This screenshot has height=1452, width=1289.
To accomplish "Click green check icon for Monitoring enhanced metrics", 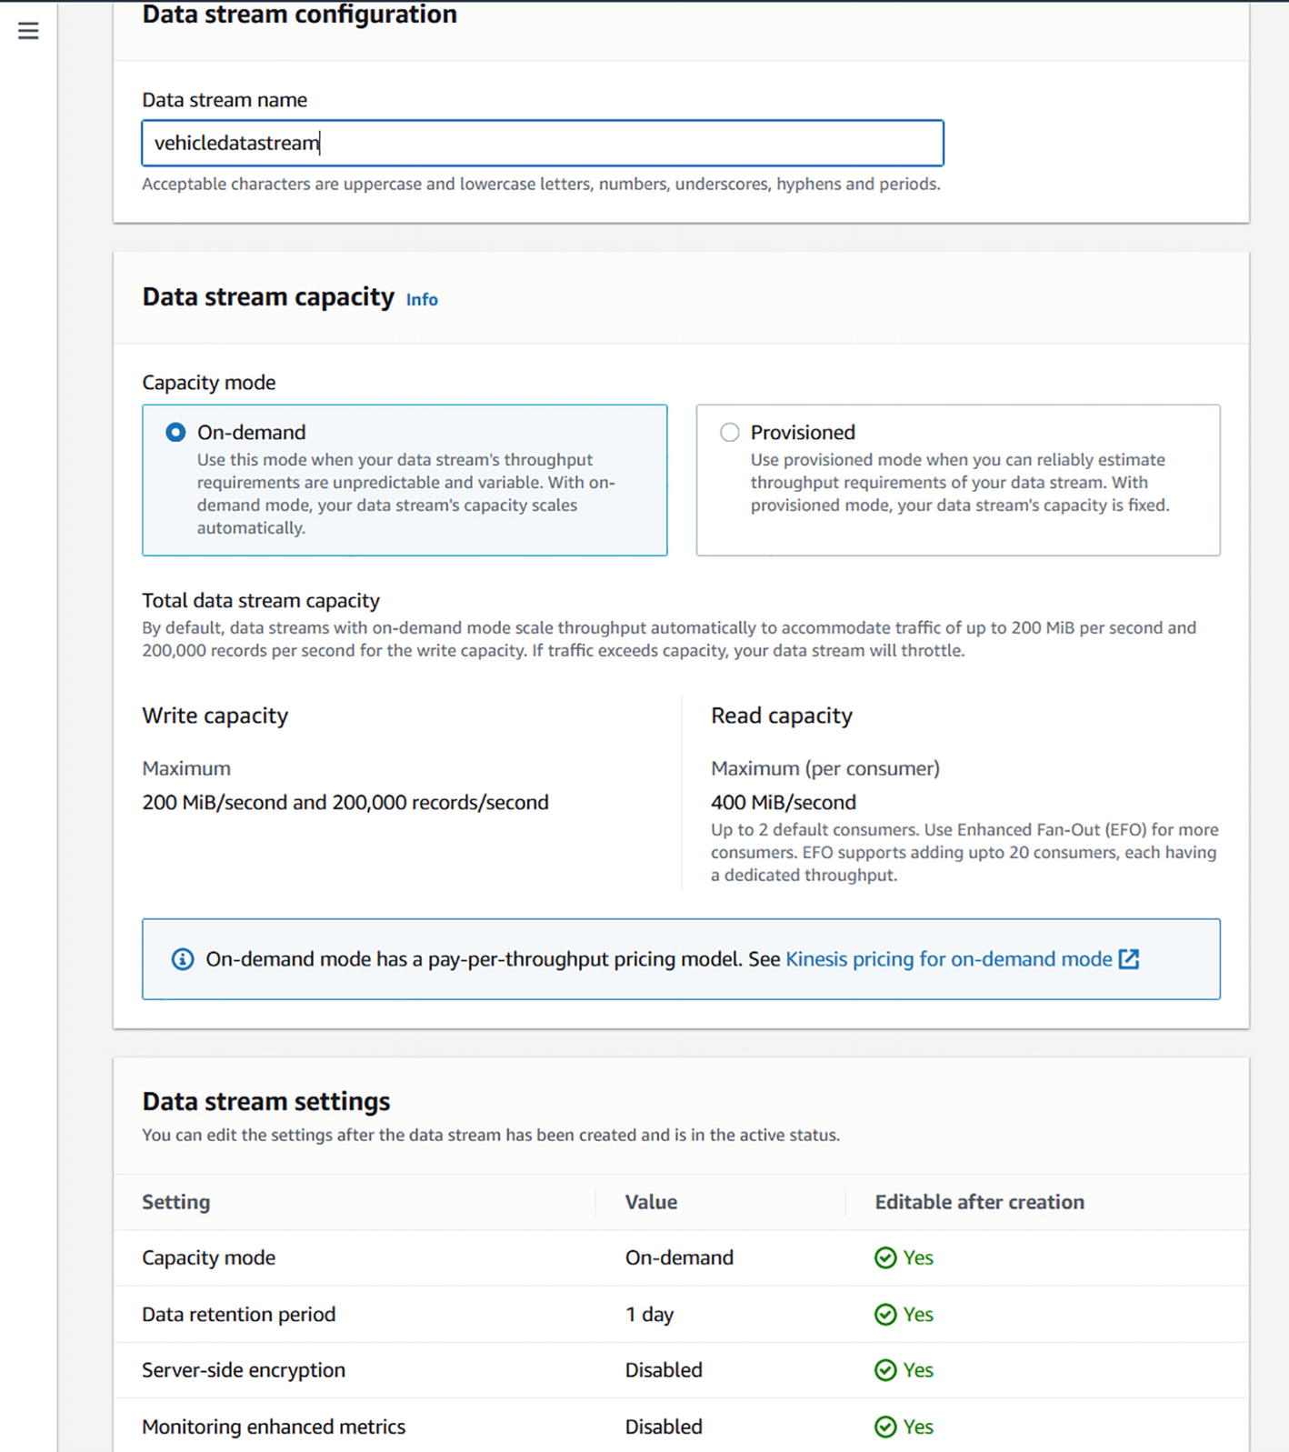I will [x=885, y=1427].
